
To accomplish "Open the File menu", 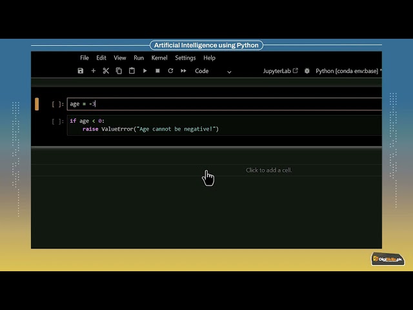I will click(85, 57).
